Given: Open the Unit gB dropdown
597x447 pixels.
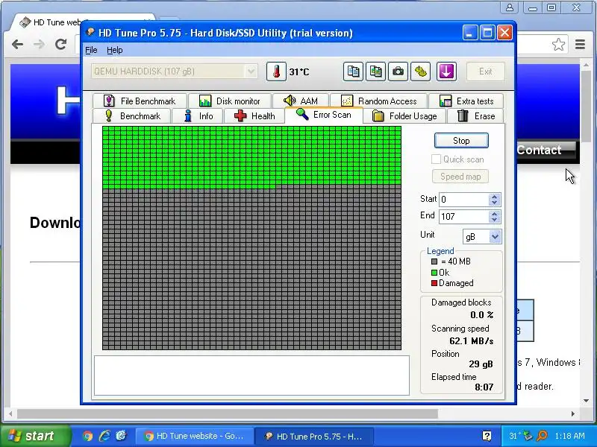Looking at the screenshot, I should pyautogui.click(x=495, y=237).
